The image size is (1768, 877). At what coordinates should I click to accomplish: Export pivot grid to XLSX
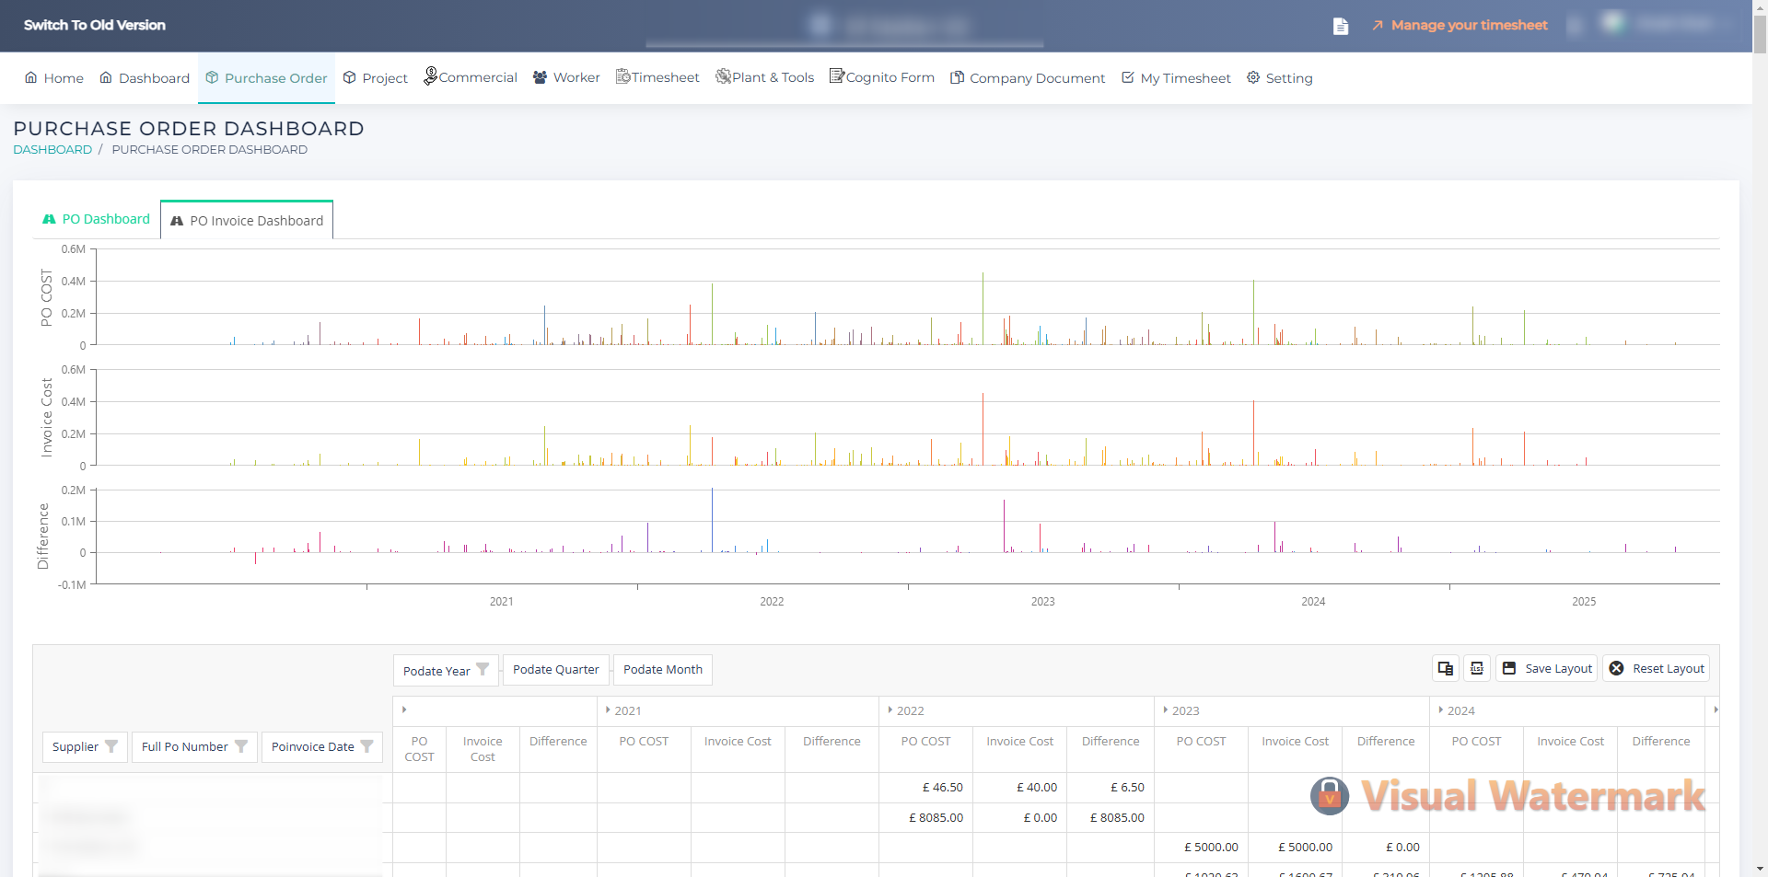1477,669
